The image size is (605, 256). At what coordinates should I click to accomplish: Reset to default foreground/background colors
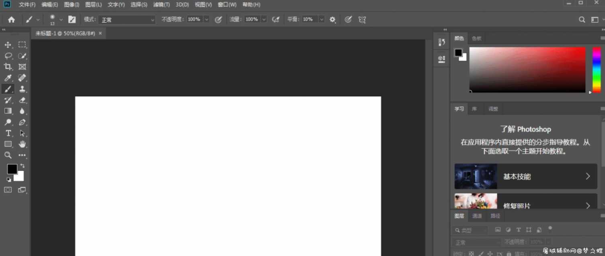9,180
